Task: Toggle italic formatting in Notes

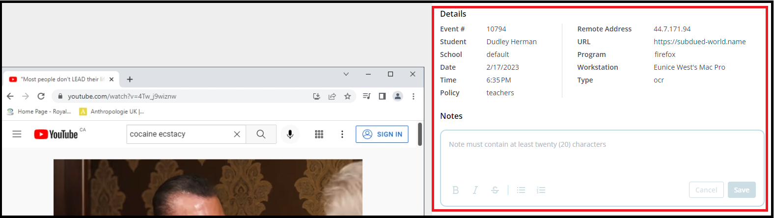Action: coord(475,190)
